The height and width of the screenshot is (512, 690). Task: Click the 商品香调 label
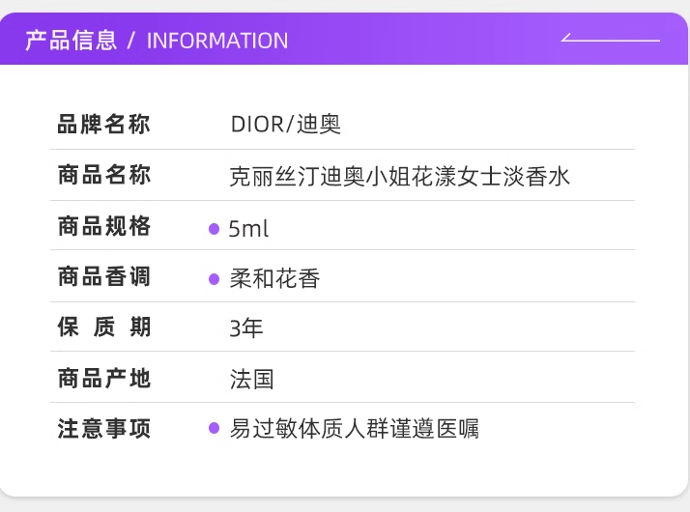104,276
